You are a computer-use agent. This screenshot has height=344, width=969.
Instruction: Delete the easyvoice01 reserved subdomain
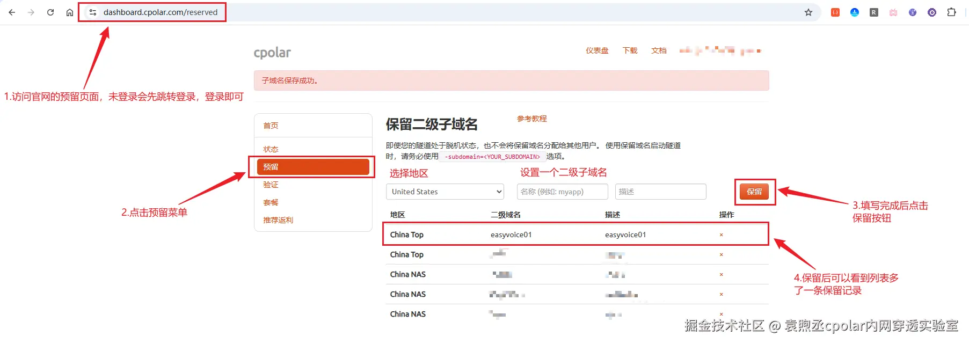point(721,235)
